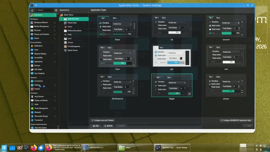Toggle Checkbox in gtk2 preview
The image size is (270, 152).
click(x=156, y=52)
